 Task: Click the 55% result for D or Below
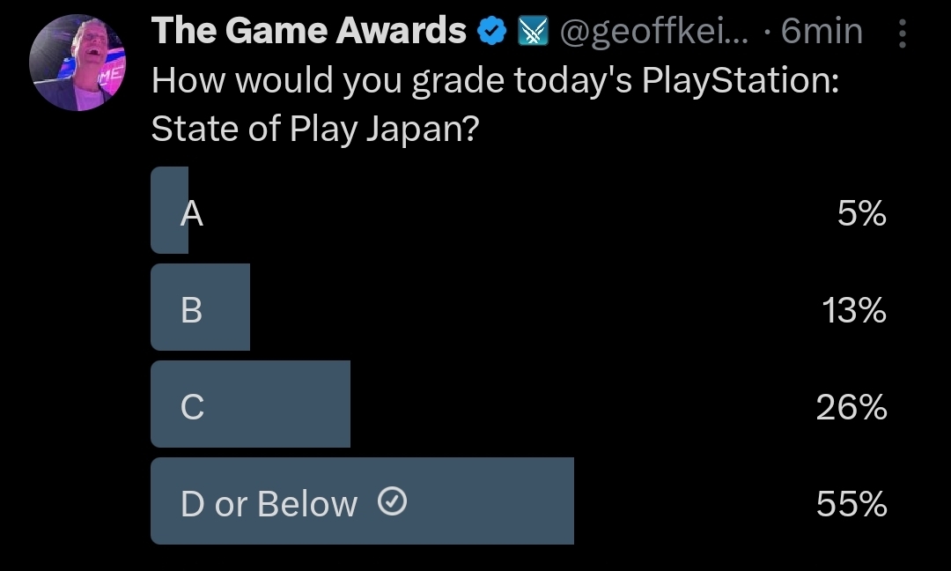pyautogui.click(x=851, y=504)
